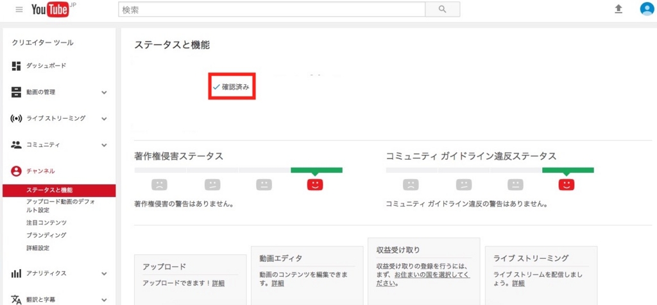Click the クリエイター ツール sidebar heading
The image size is (657, 305).
(43, 42)
